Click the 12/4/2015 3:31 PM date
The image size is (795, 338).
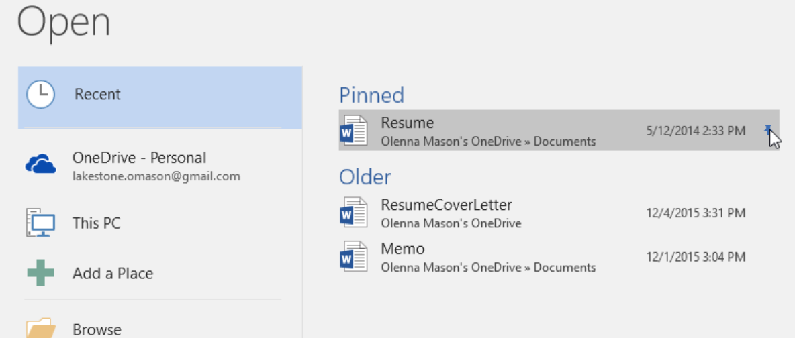point(696,213)
